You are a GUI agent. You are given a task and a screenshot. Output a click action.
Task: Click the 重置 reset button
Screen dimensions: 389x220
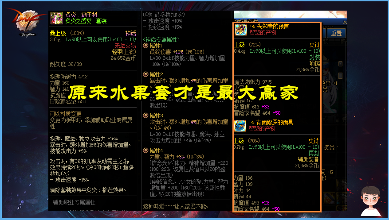336,33
